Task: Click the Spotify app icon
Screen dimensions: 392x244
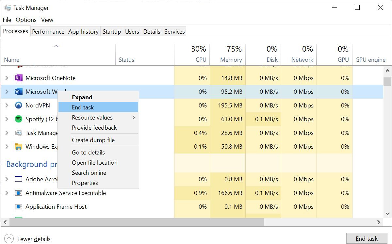Action: tap(18, 119)
